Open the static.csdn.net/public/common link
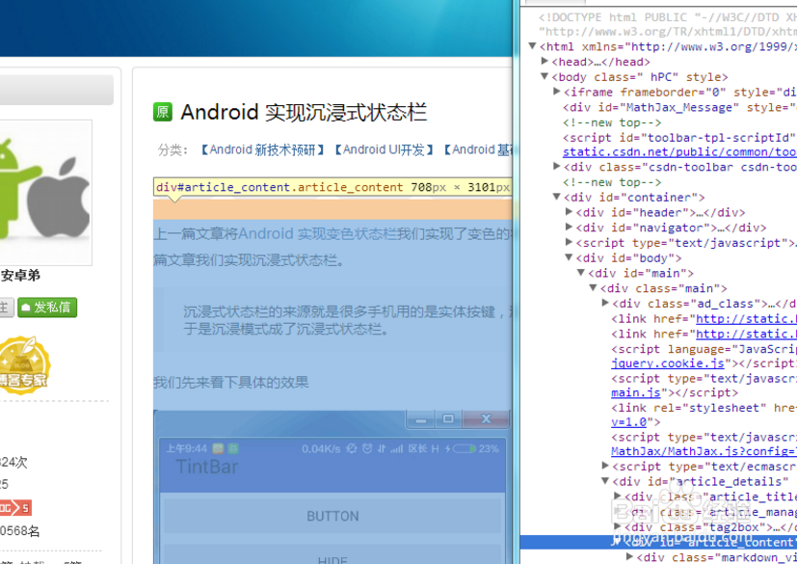The width and height of the screenshot is (797, 564). 679,152
